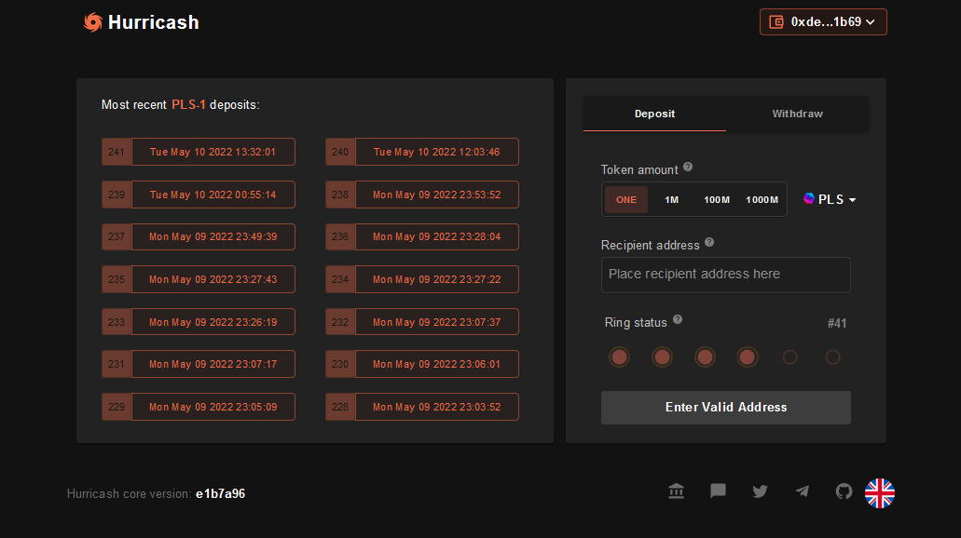Click inside the recipient address field
This screenshot has width=961, height=538.
726,275
